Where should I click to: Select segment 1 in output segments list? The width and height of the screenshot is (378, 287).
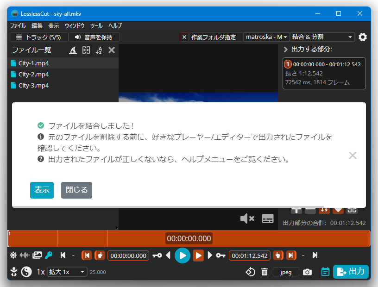(324, 73)
